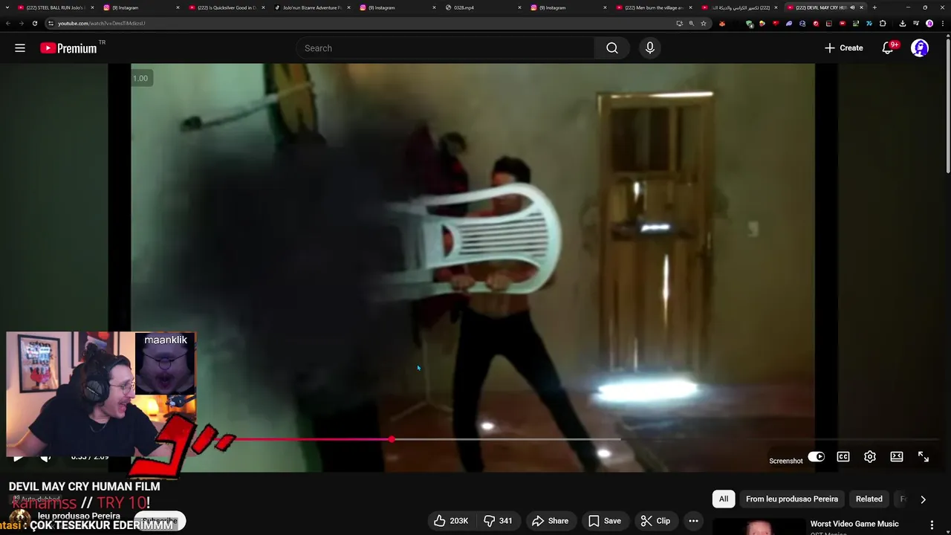Save the video to a playlist

tap(604, 521)
